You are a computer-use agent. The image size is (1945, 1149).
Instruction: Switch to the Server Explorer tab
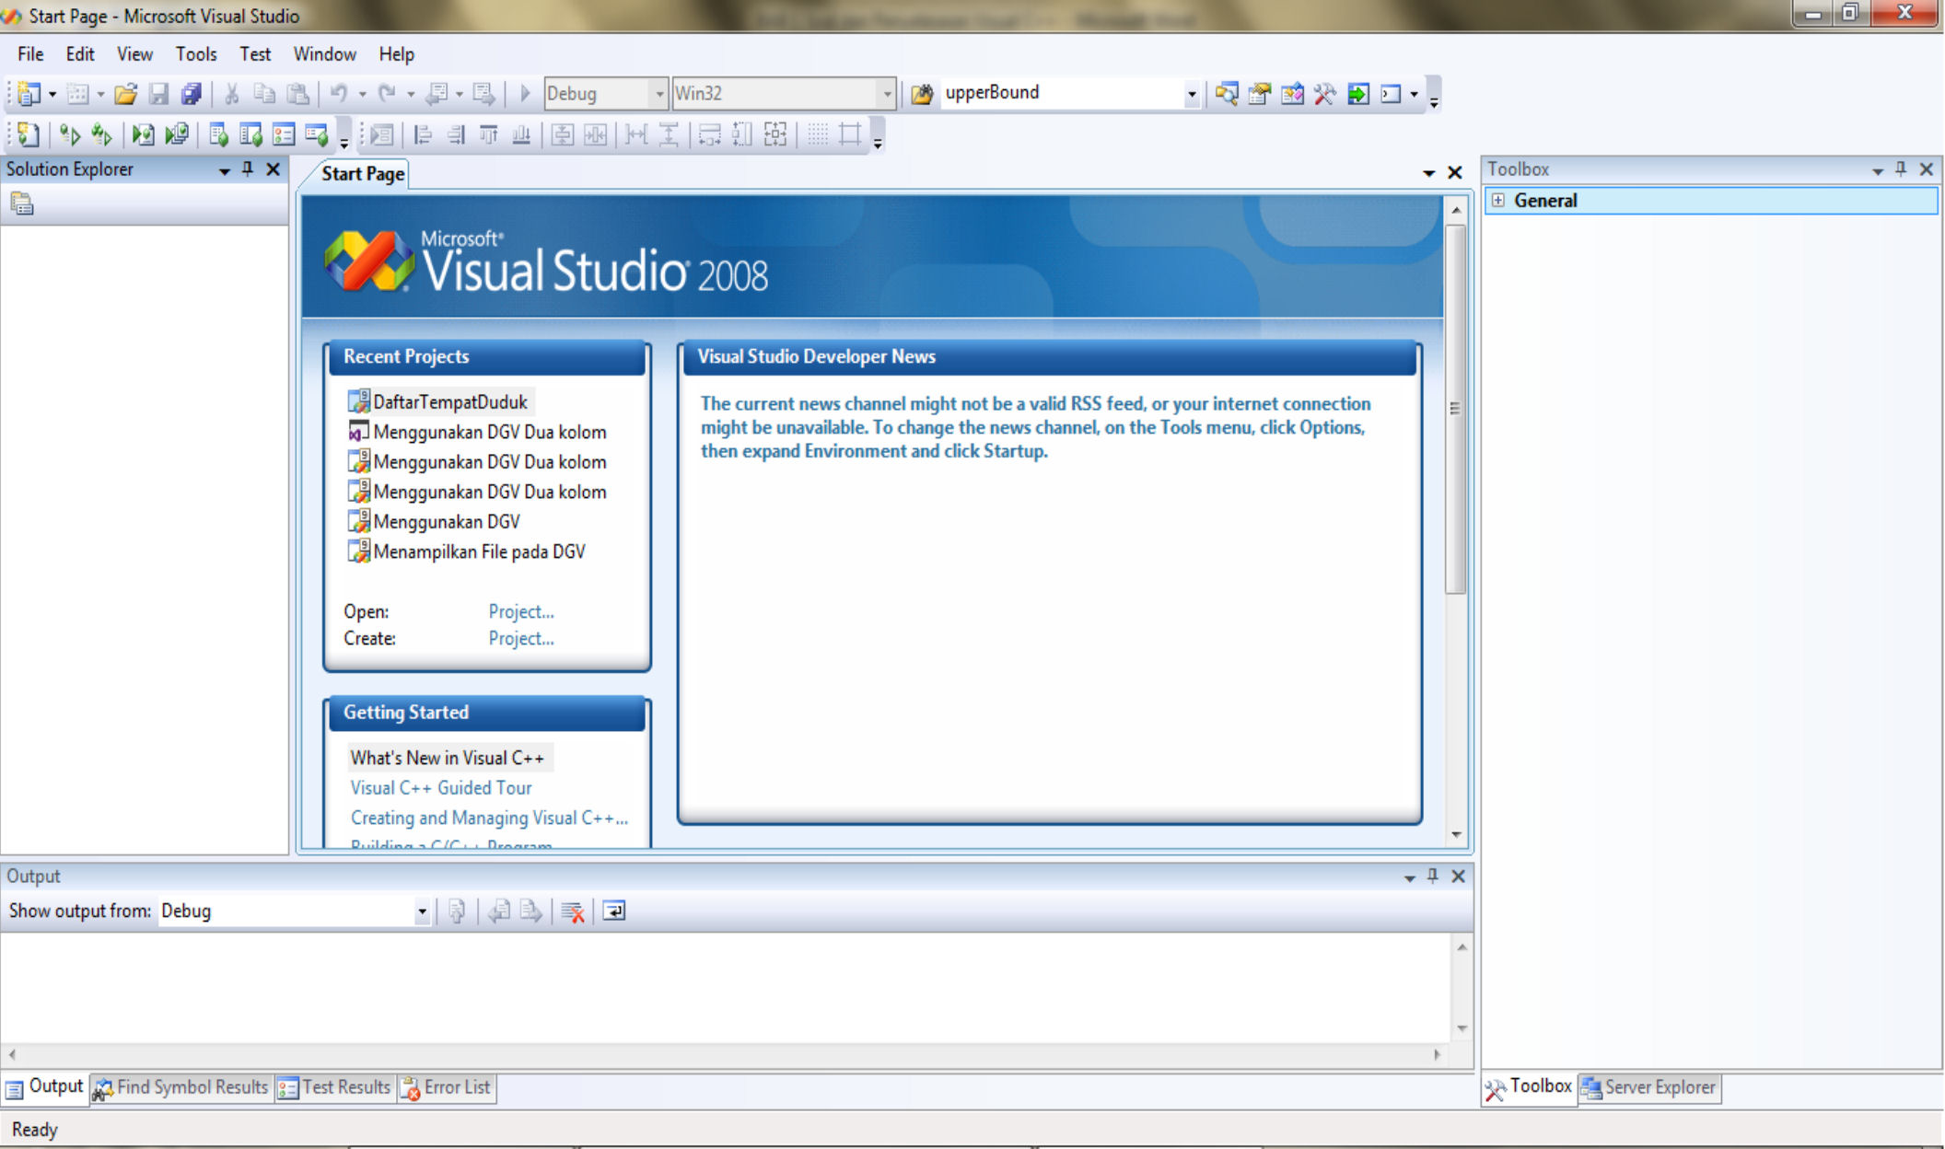point(1649,1087)
